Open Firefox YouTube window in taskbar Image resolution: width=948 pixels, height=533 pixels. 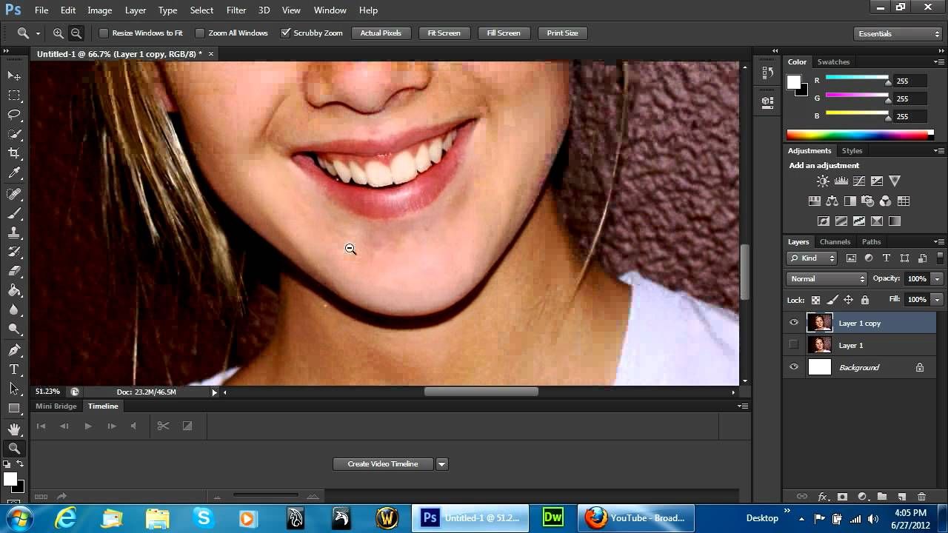638,517
